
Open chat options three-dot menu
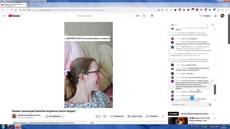(208, 25)
